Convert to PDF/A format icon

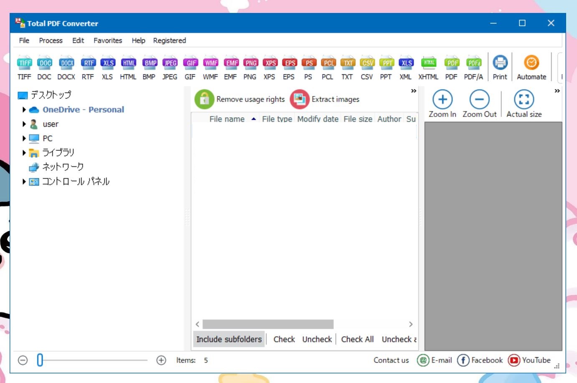point(473,68)
